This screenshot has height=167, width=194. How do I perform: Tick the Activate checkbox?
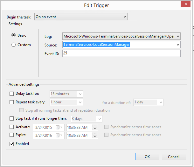[x=12, y=127]
